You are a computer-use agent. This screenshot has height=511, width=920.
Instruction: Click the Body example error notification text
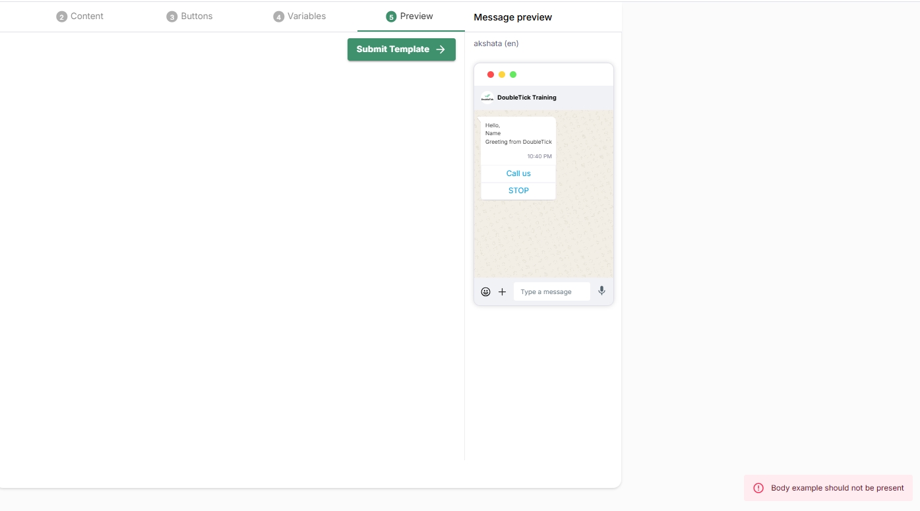click(837, 488)
